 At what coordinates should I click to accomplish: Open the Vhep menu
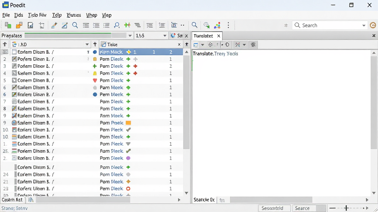(x=92, y=15)
